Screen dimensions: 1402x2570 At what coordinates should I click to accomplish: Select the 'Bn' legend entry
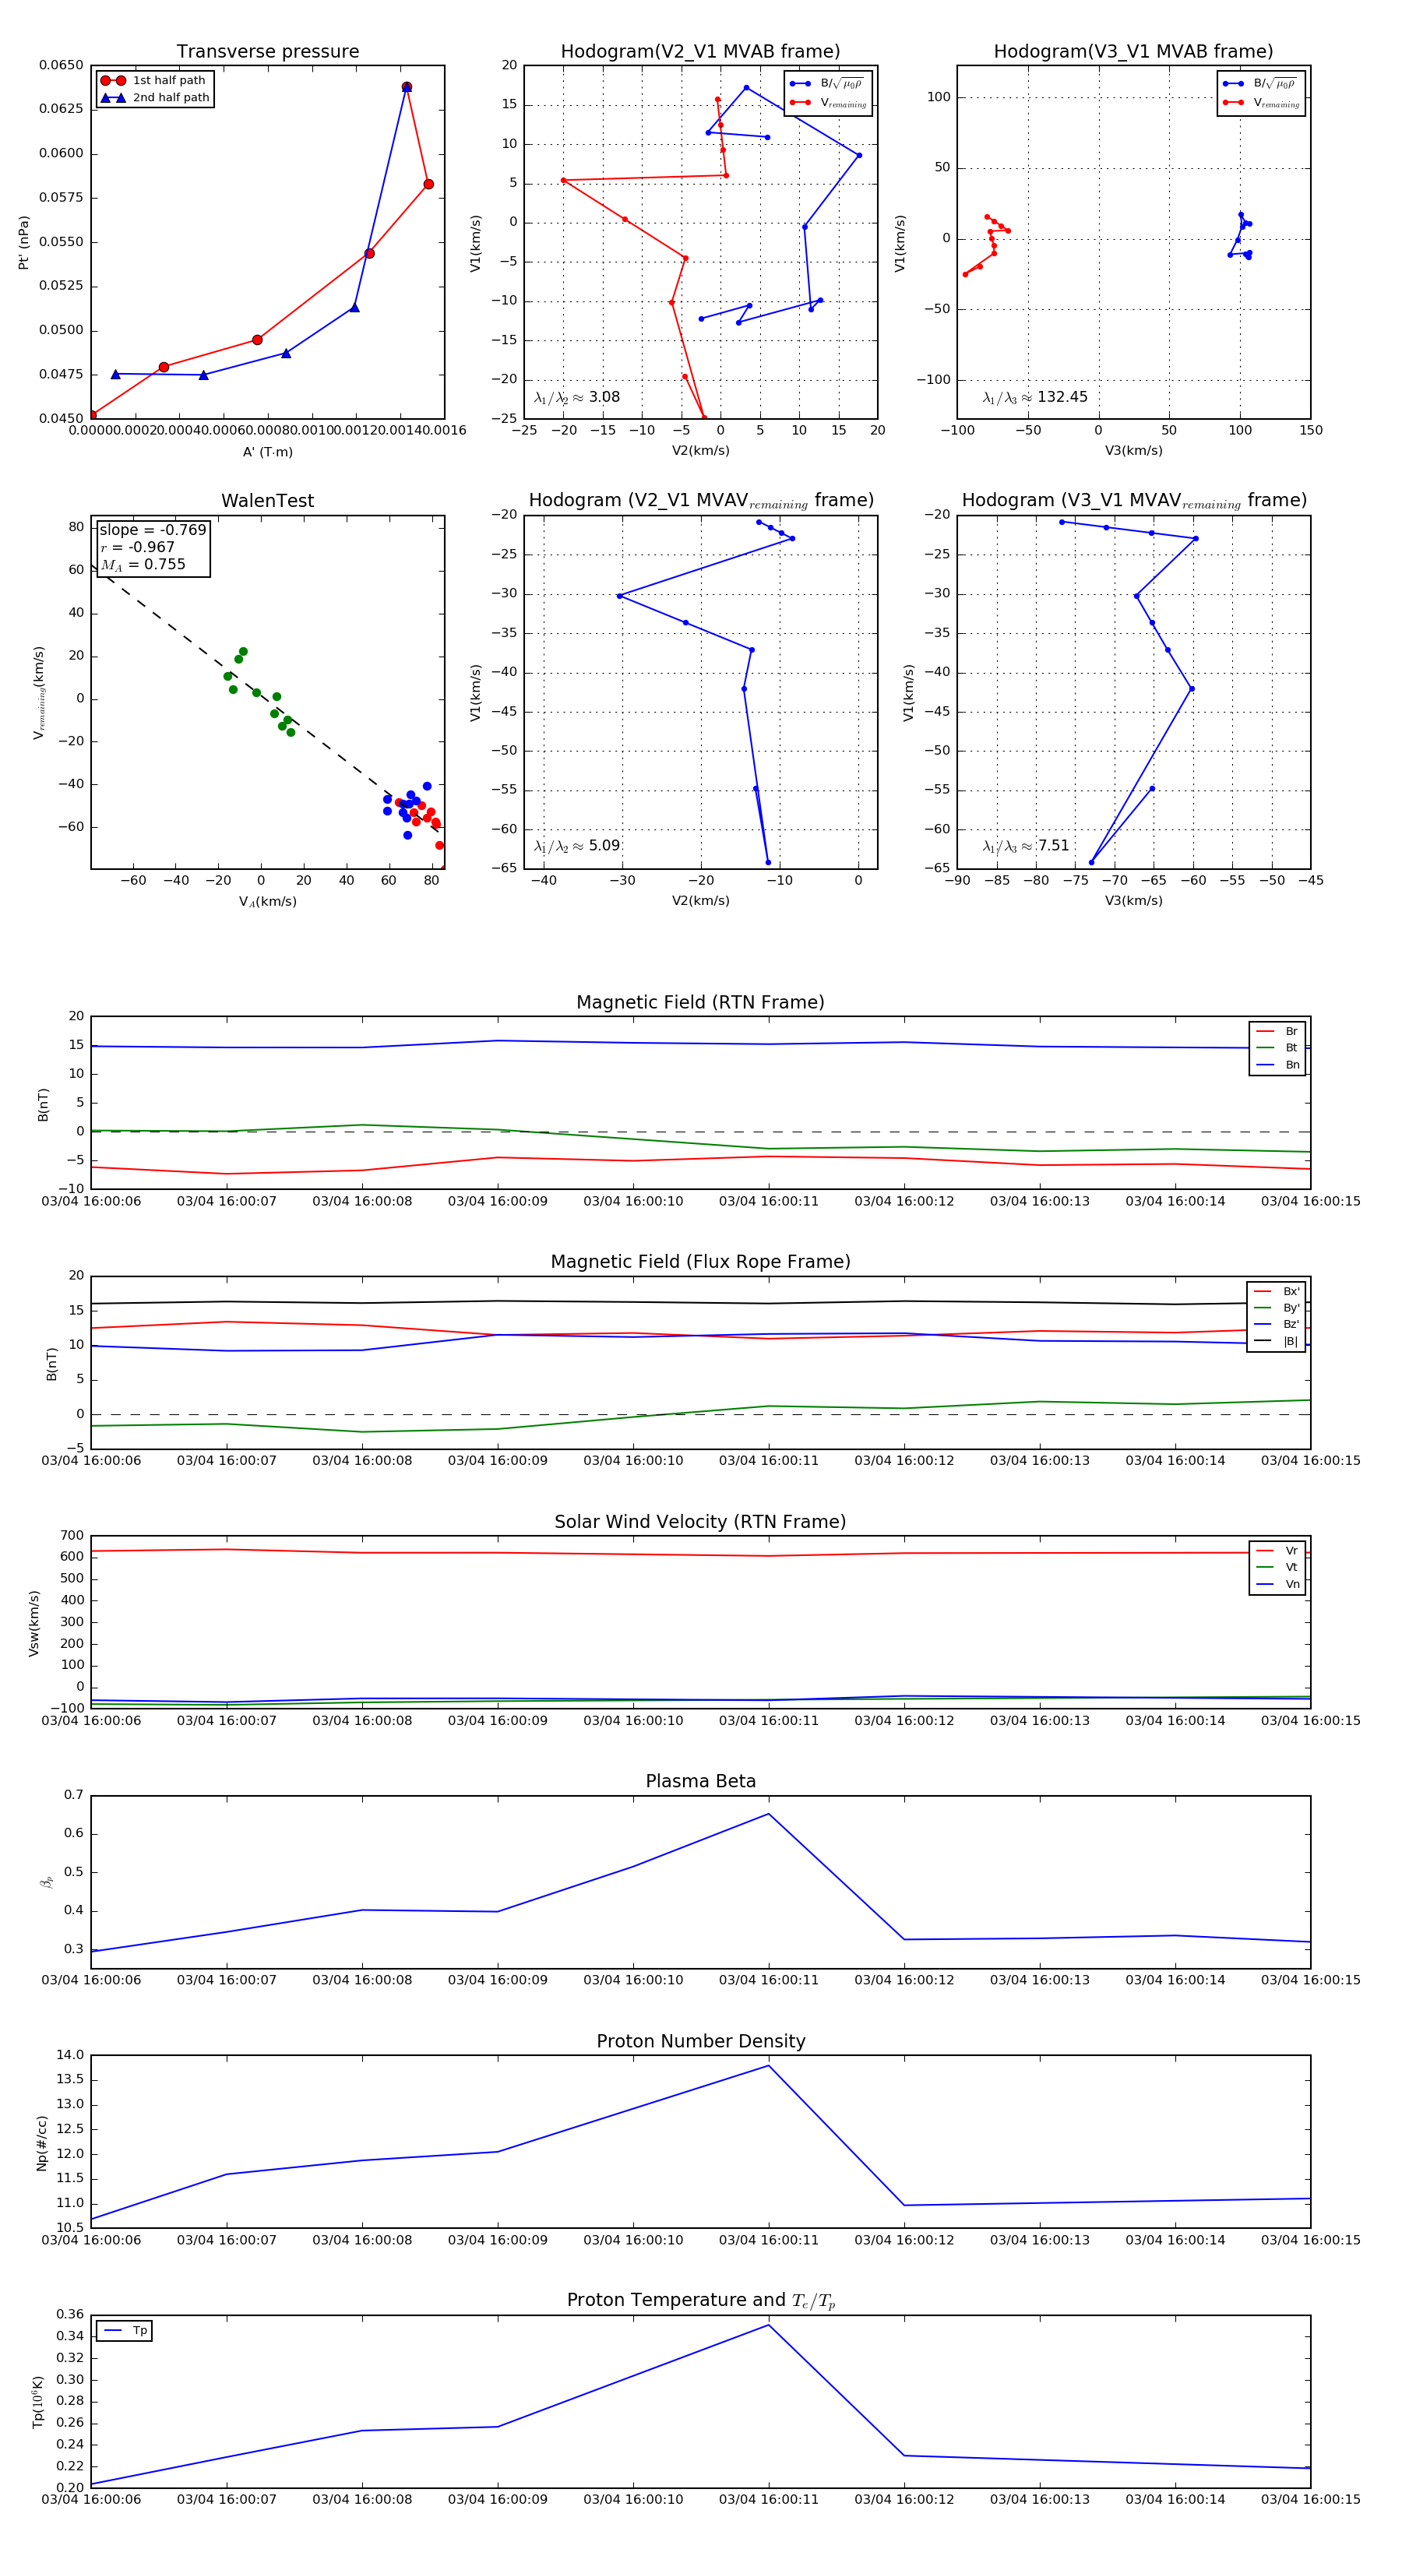coord(1277,1065)
